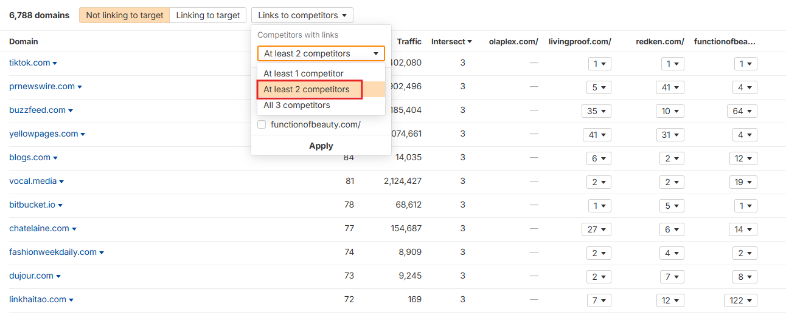Open functionofbeauty links dropdown for dujour.com
The width and height of the screenshot is (786, 315).
tap(745, 277)
